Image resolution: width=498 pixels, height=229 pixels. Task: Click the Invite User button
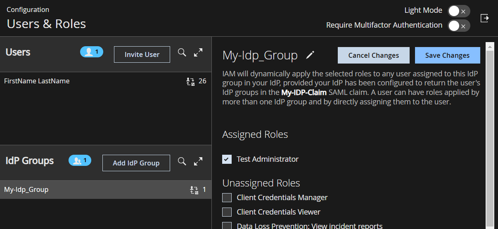(x=142, y=54)
